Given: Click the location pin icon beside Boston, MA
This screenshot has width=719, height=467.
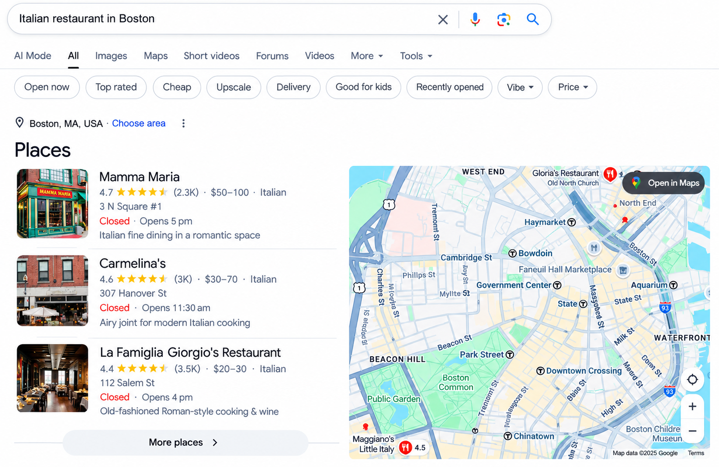Looking at the screenshot, I should click(19, 122).
